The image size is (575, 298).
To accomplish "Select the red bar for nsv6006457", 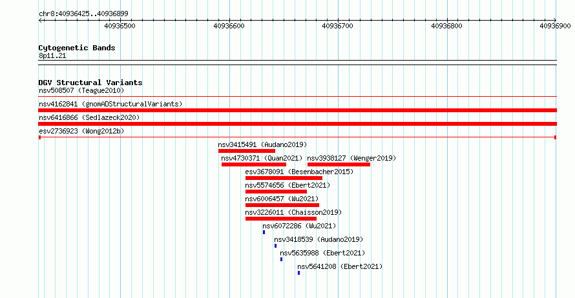I will [282, 205].
